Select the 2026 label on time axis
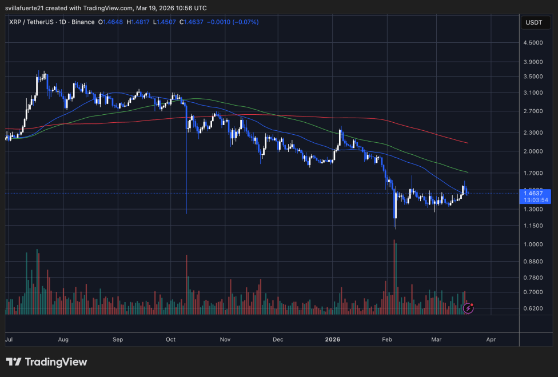The width and height of the screenshot is (558, 377). click(332, 339)
